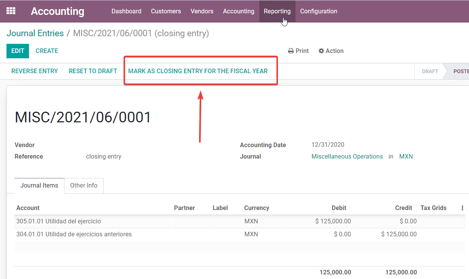469x279 pixels.
Task: Open column options kebab icon in table
Action: tap(462, 208)
